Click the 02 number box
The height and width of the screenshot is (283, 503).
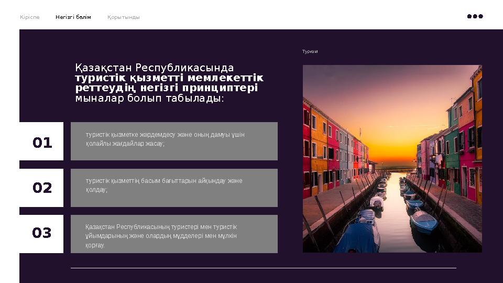point(41,188)
